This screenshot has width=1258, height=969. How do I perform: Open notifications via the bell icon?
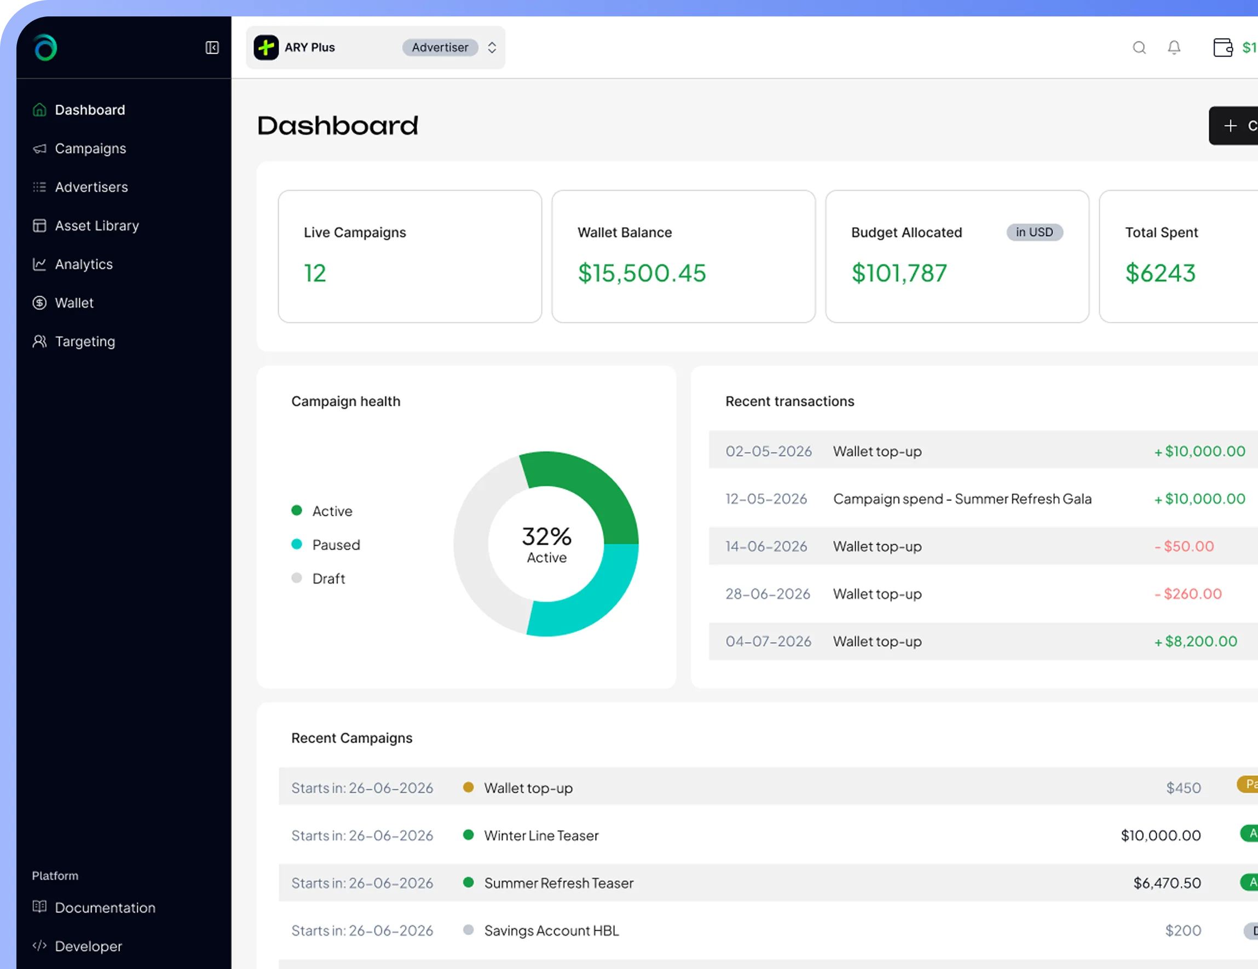click(x=1174, y=47)
